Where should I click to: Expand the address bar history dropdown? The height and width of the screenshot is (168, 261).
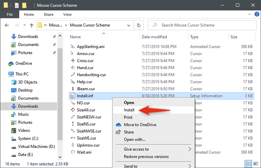coord(128,25)
